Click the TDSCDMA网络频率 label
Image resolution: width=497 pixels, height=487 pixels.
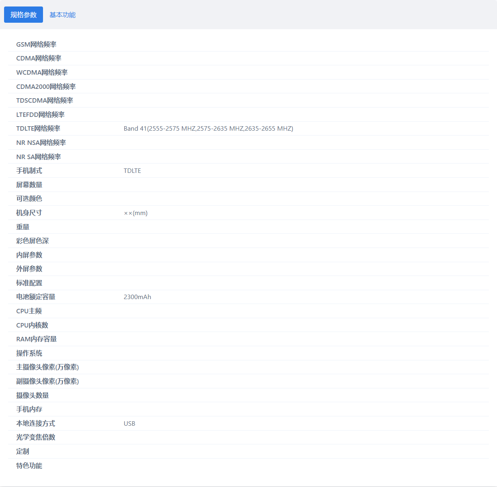(45, 100)
